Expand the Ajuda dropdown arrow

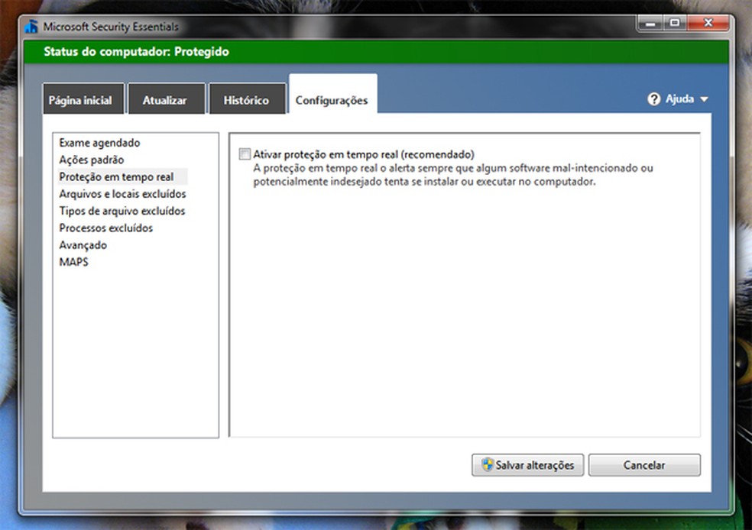coord(704,100)
